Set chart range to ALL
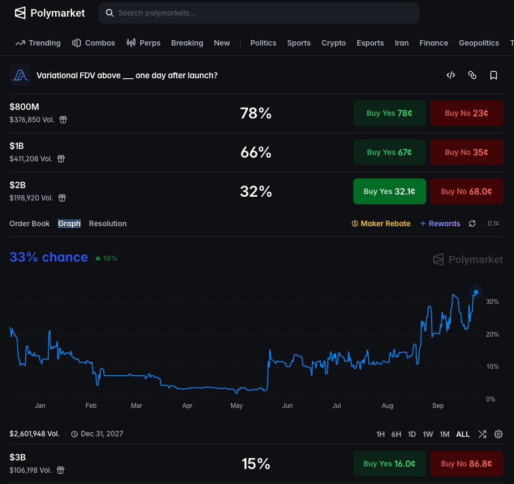Screen dimensions: 514x484 [x=463, y=434]
